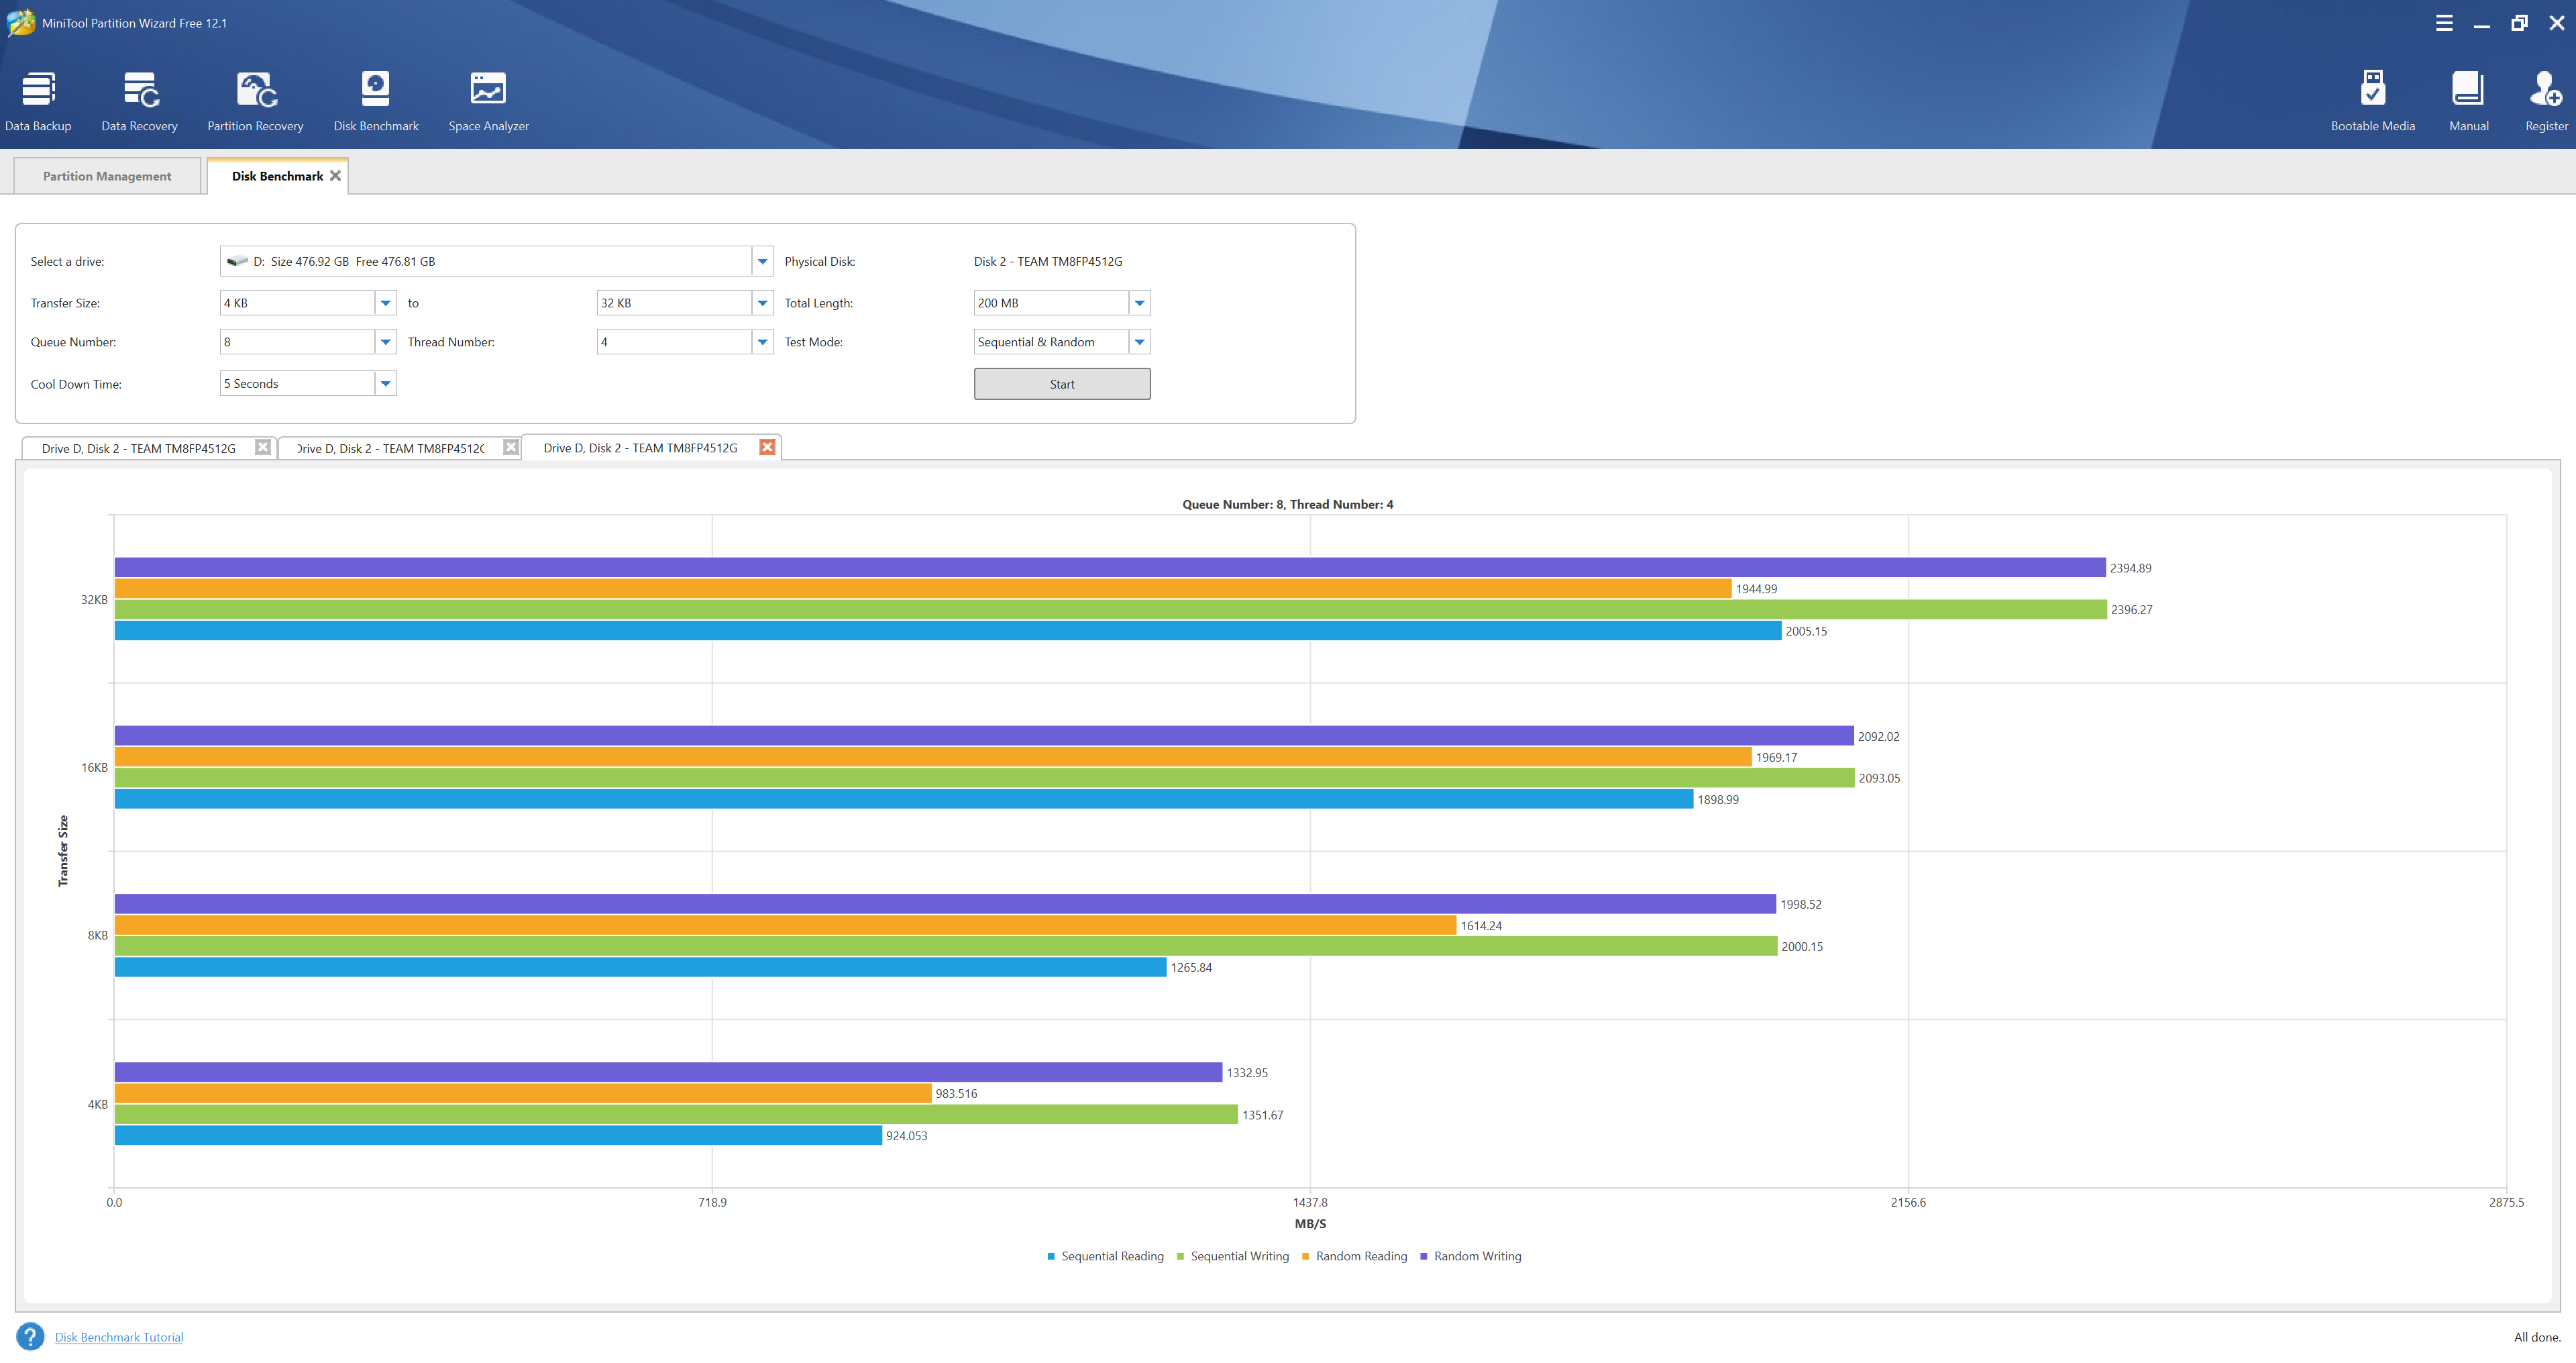This screenshot has height=1363, width=2576.
Task: Launch the Data Recovery tool
Action: point(139,100)
